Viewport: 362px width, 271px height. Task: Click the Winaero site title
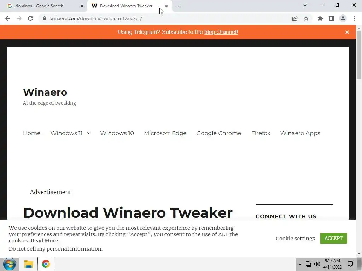[x=45, y=92]
